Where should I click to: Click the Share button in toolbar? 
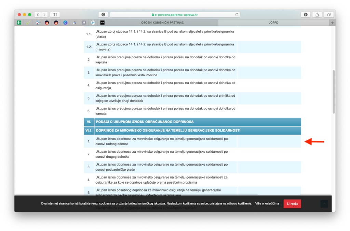(317, 15)
